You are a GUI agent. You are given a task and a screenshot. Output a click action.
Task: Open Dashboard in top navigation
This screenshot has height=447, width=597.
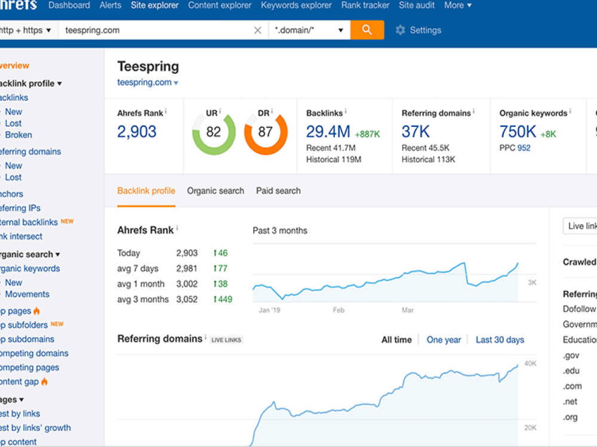[x=69, y=5]
